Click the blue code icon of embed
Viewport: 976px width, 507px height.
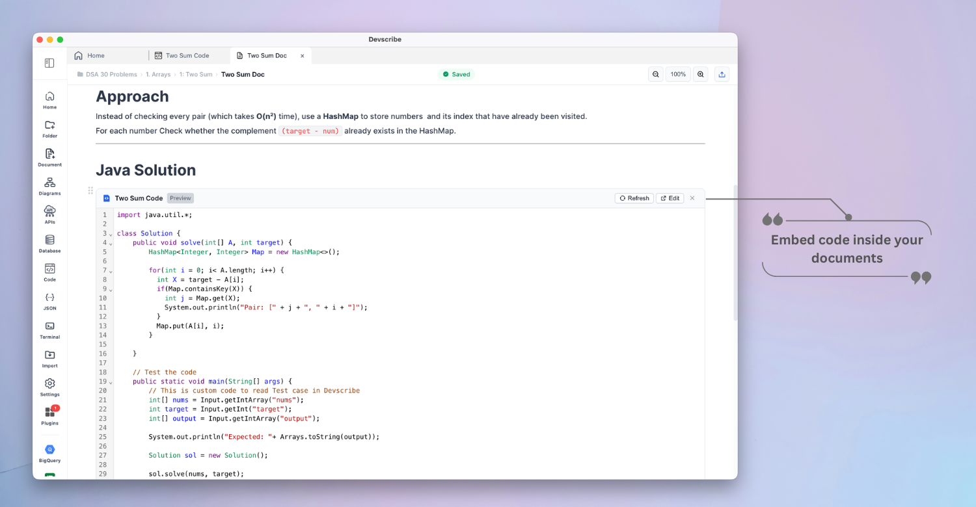pyautogui.click(x=107, y=198)
